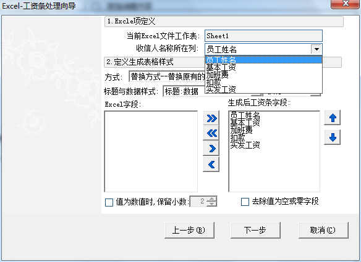The width and height of the screenshot is (361, 262).
Task: Go to 下一步 step
Action: (x=255, y=230)
